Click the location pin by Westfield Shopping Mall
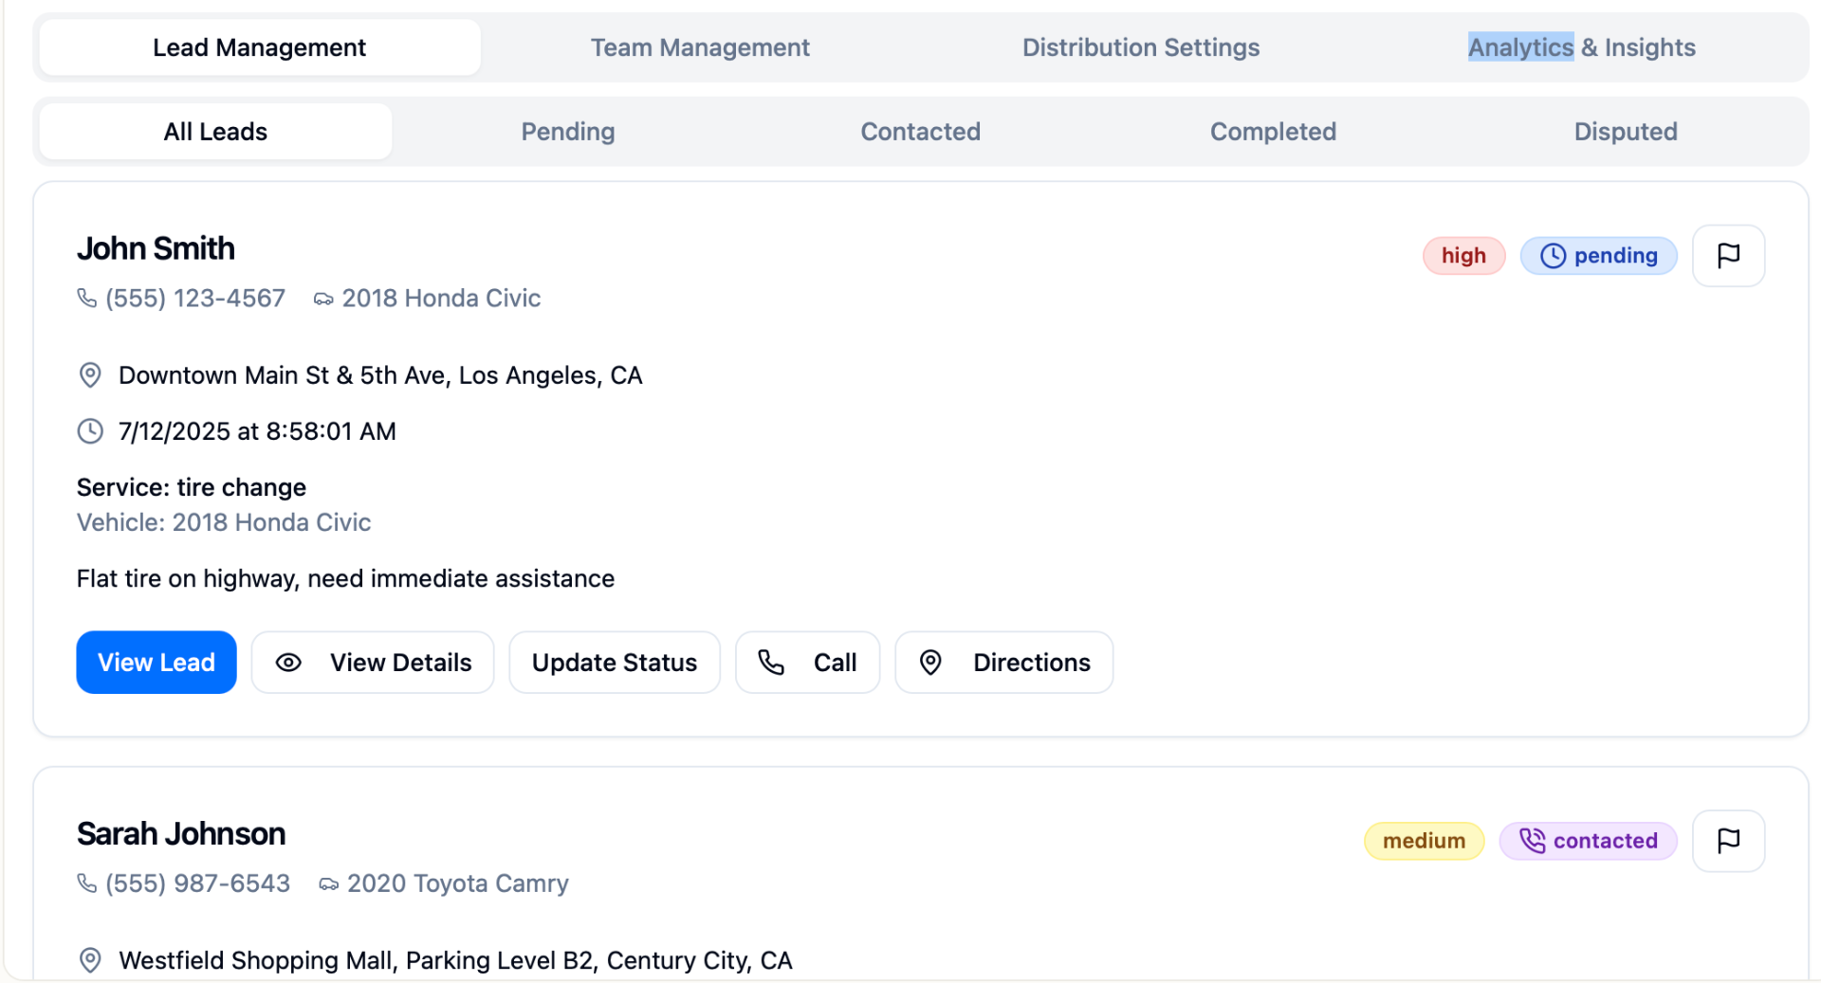The height and width of the screenshot is (983, 1821). pyautogui.click(x=90, y=960)
